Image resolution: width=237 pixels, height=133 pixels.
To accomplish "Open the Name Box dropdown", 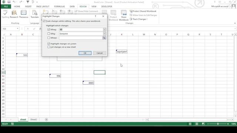I will coord(17,29).
